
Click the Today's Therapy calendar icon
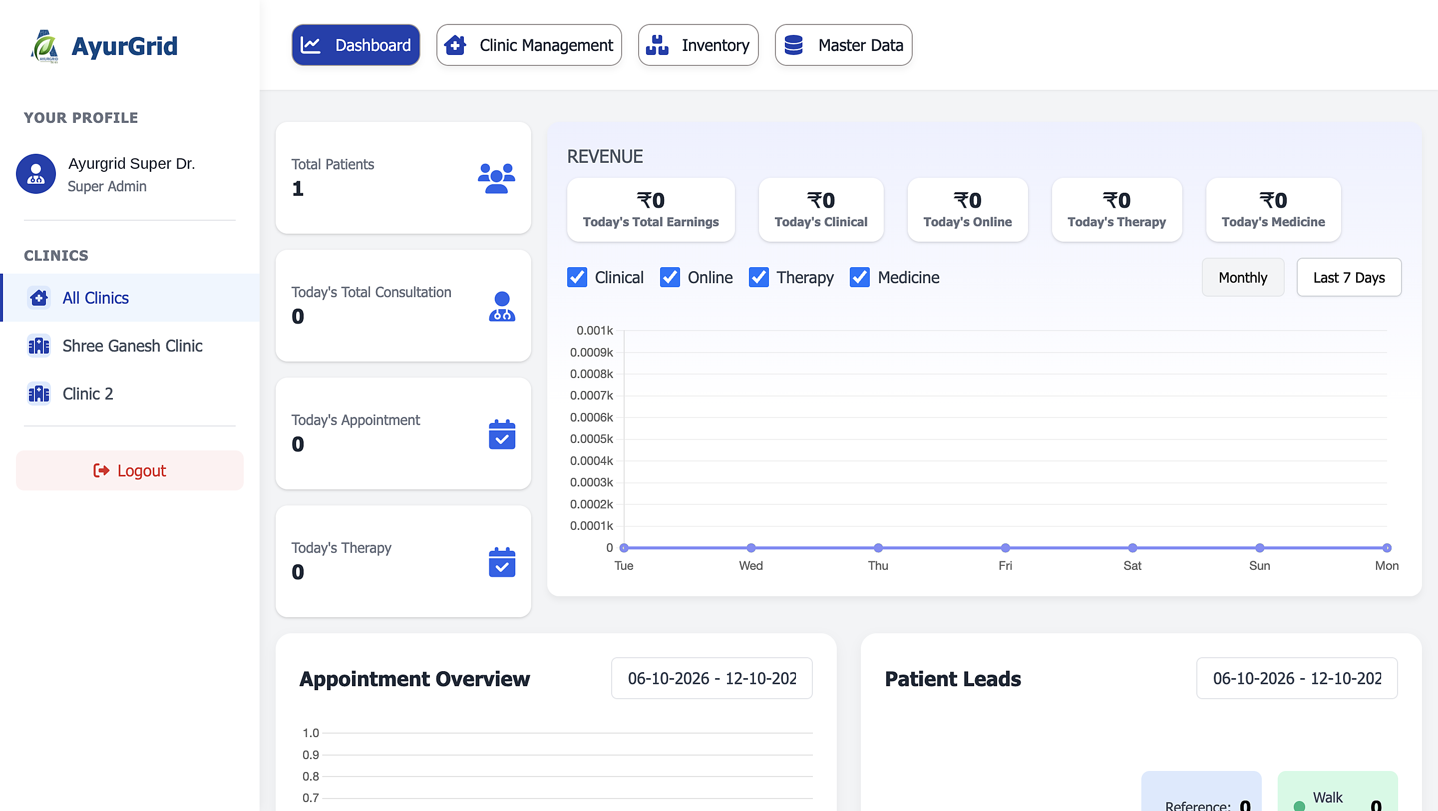(x=502, y=562)
